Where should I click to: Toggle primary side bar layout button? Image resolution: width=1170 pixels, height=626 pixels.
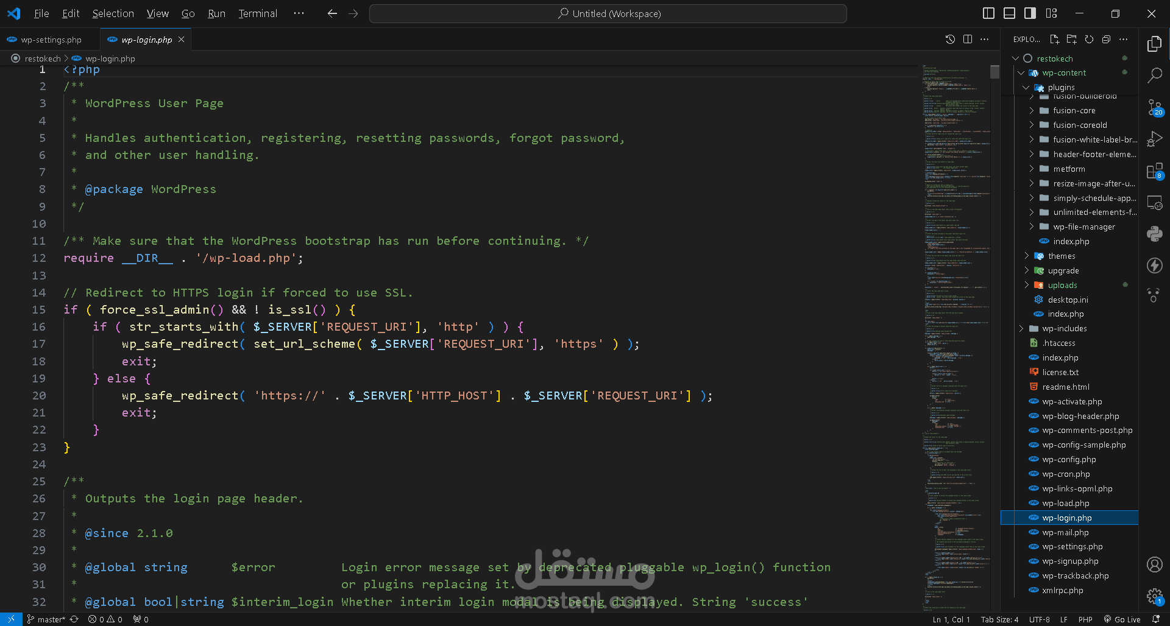coord(989,13)
